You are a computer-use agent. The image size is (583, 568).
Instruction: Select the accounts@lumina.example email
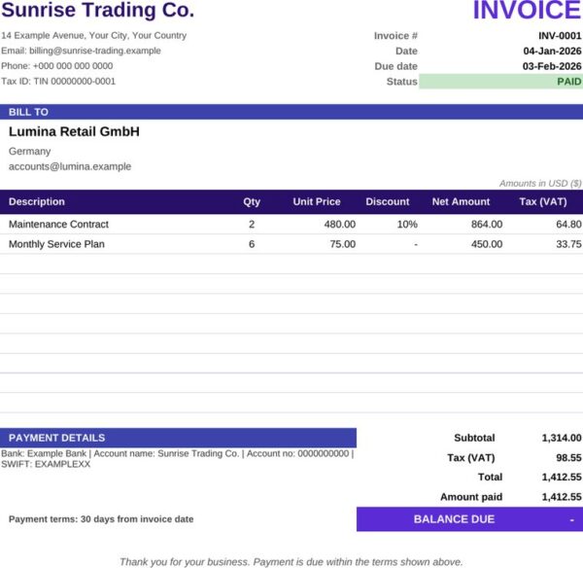[x=70, y=166]
